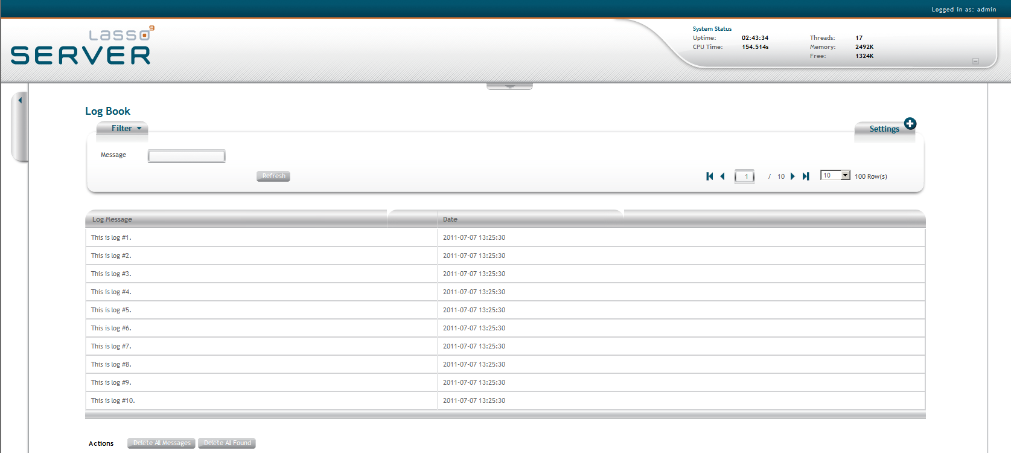Click the plus icon beside Settings
Screen dimensions: 1011x453
[910, 124]
